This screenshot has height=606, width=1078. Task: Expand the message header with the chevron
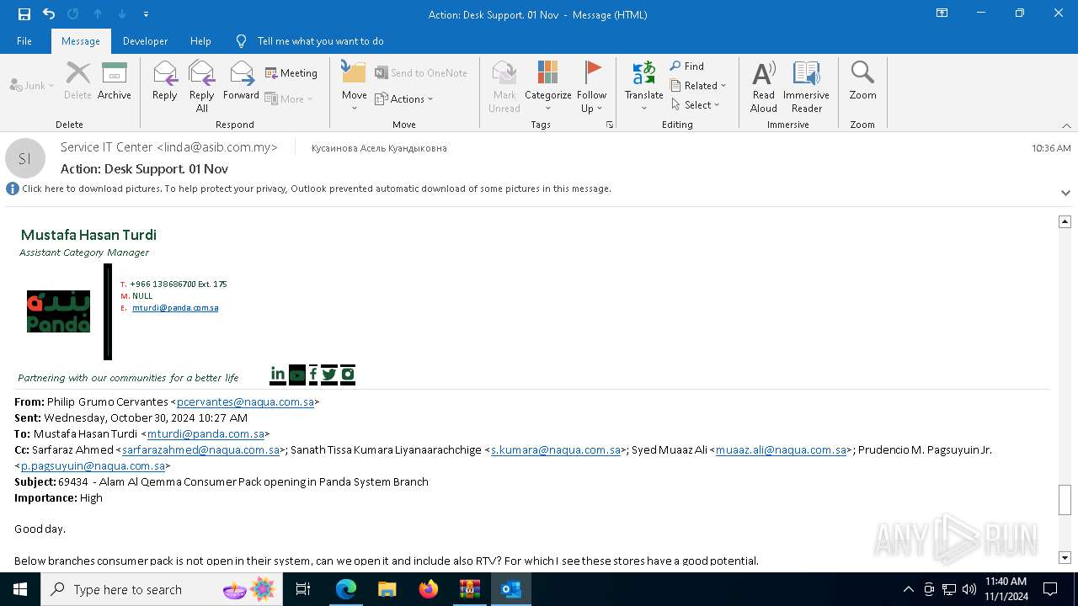(x=1065, y=193)
